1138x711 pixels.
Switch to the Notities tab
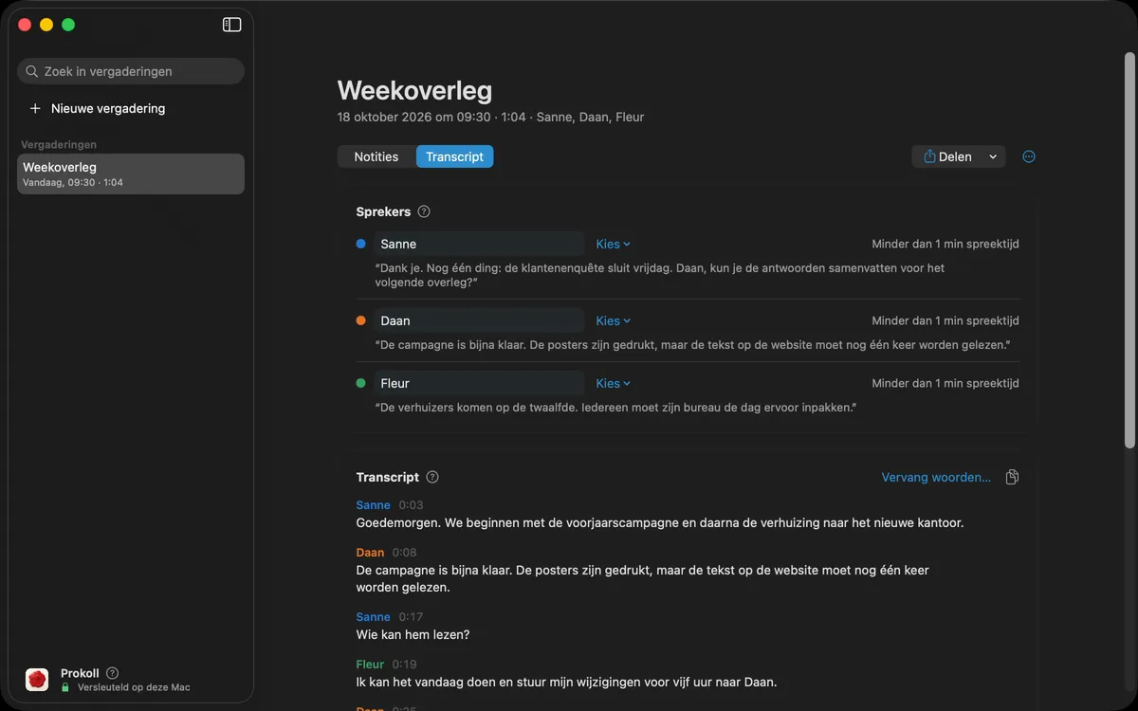[376, 156]
